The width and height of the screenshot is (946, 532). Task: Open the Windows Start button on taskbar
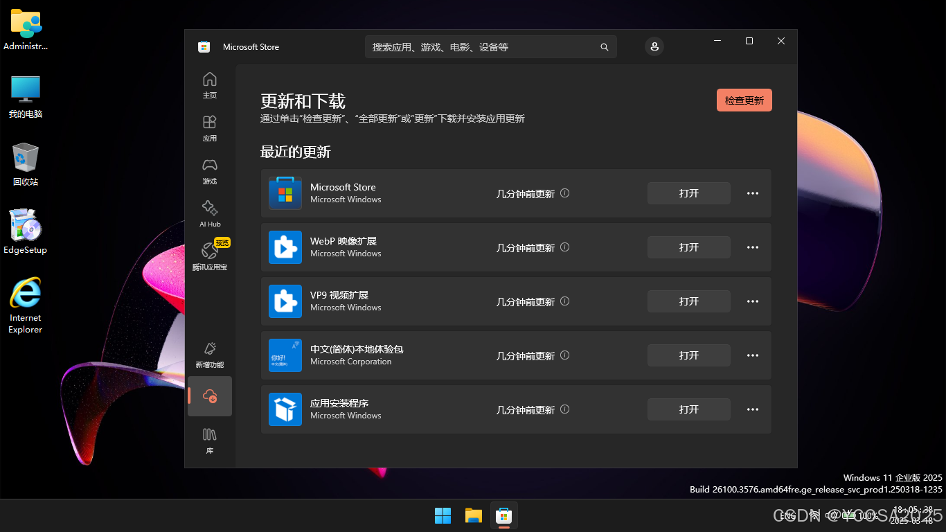[x=443, y=515]
